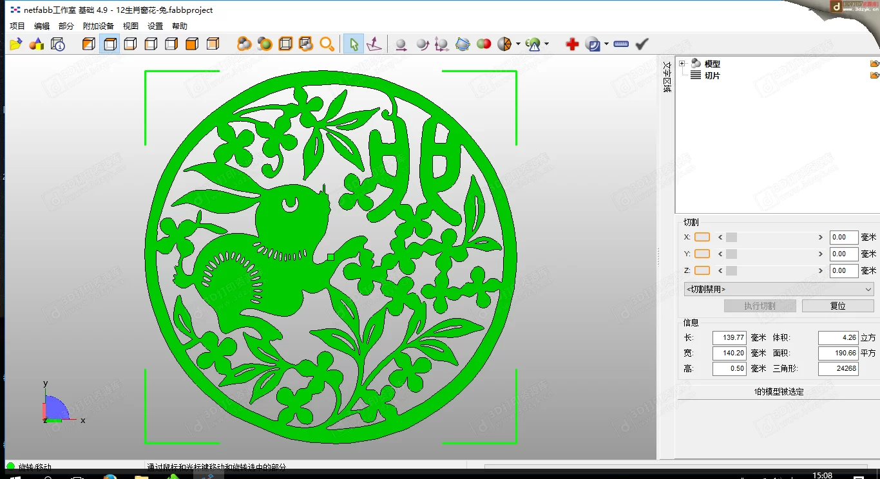880x479 pixels.
Task: Click the 复位 button
Action: coord(837,306)
